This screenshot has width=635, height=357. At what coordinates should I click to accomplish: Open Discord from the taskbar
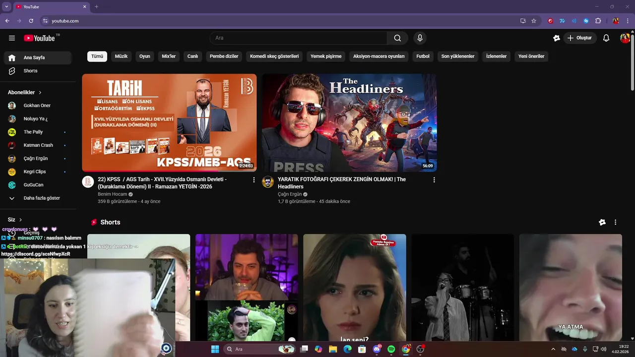click(377, 349)
